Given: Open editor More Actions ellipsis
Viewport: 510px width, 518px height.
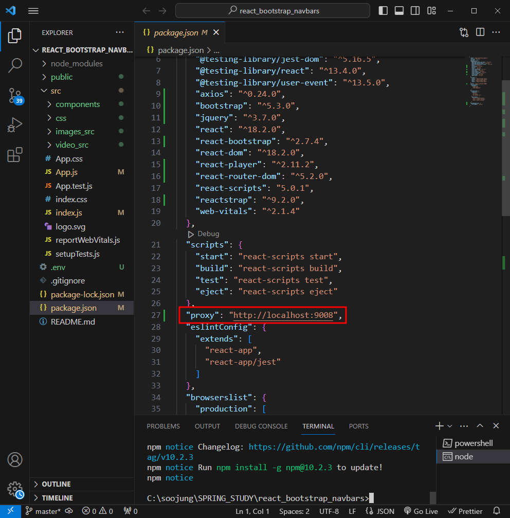Looking at the screenshot, I should pos(496,32).
